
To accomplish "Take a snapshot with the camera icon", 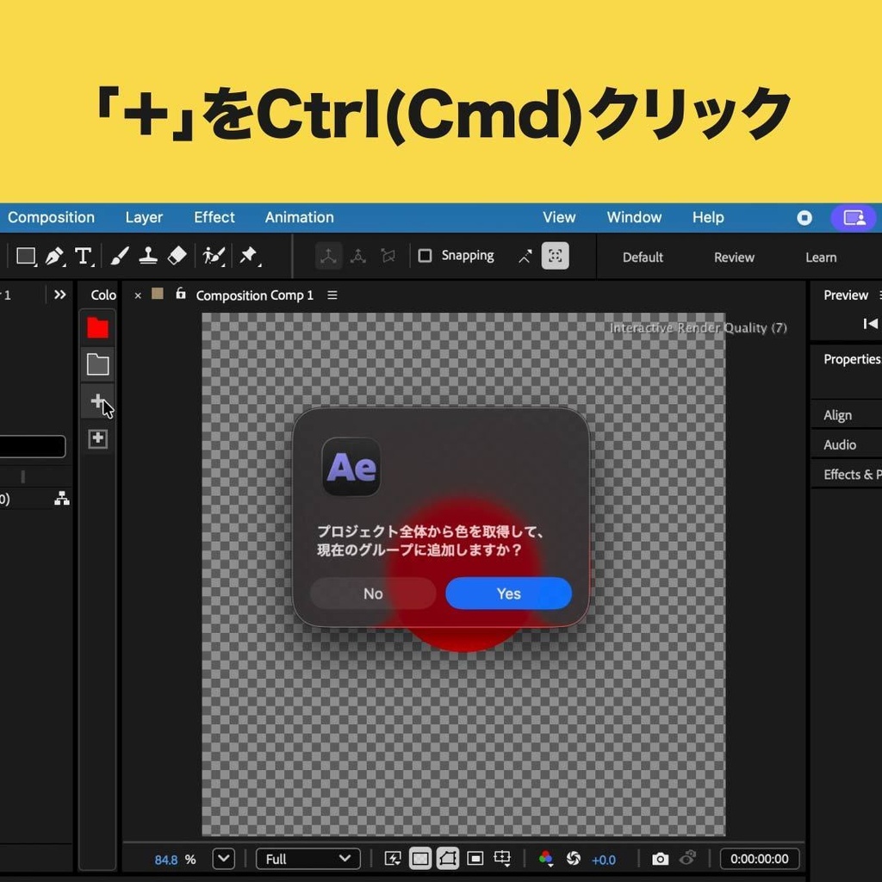I will pyautogui.click(x=660, y=859).
